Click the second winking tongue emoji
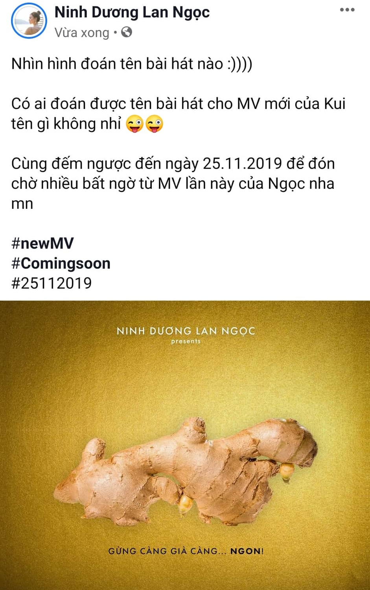The image size is (370, 590). tap(154, 125)
